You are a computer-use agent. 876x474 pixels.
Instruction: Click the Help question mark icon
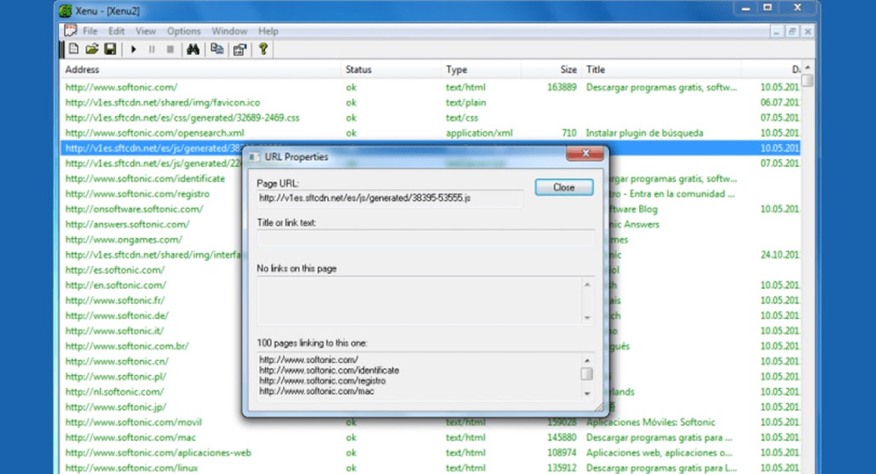tap(263, 49)
